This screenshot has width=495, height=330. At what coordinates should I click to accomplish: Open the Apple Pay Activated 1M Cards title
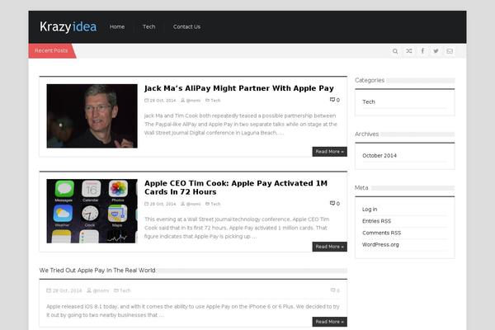236,187
